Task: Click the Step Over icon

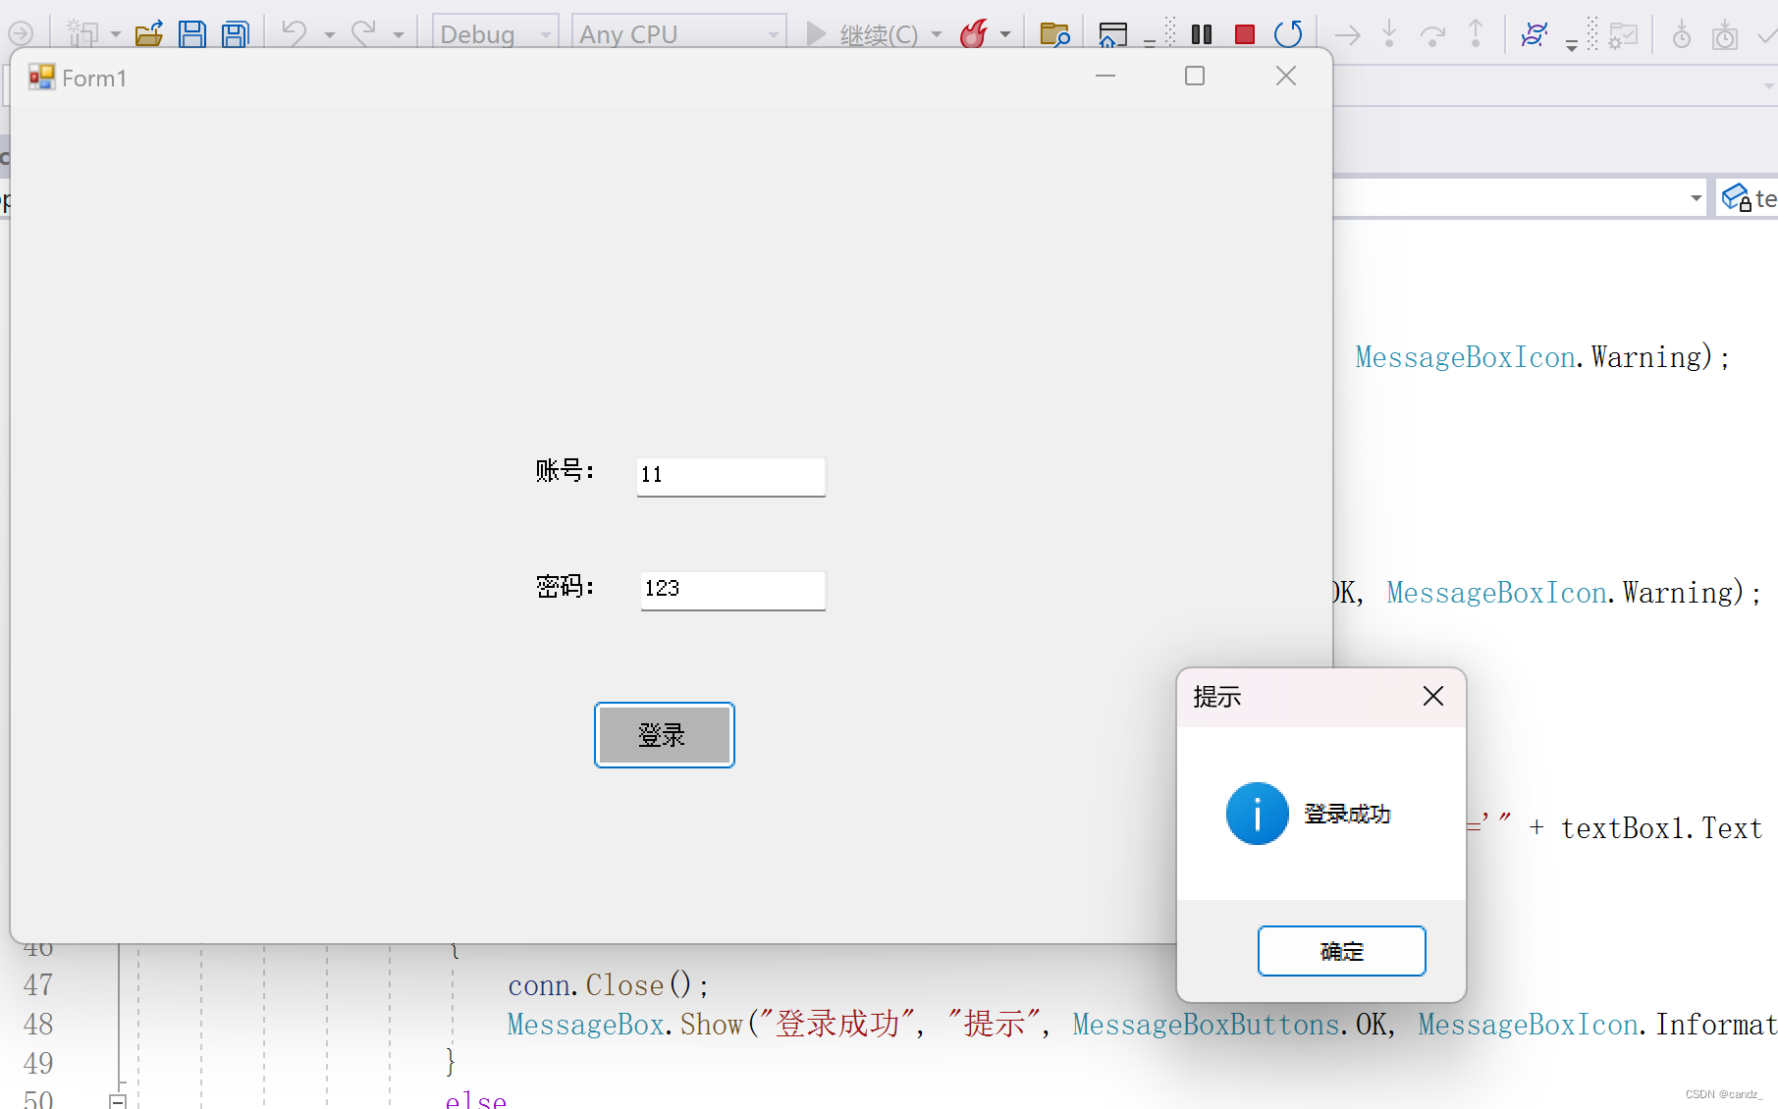Action: click(x=1433, y=33)
